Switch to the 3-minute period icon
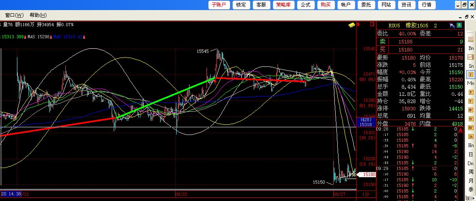 470,92
